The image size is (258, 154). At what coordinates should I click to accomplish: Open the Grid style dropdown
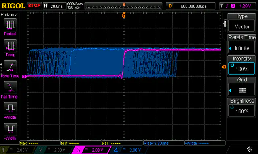tap(241, 86)
